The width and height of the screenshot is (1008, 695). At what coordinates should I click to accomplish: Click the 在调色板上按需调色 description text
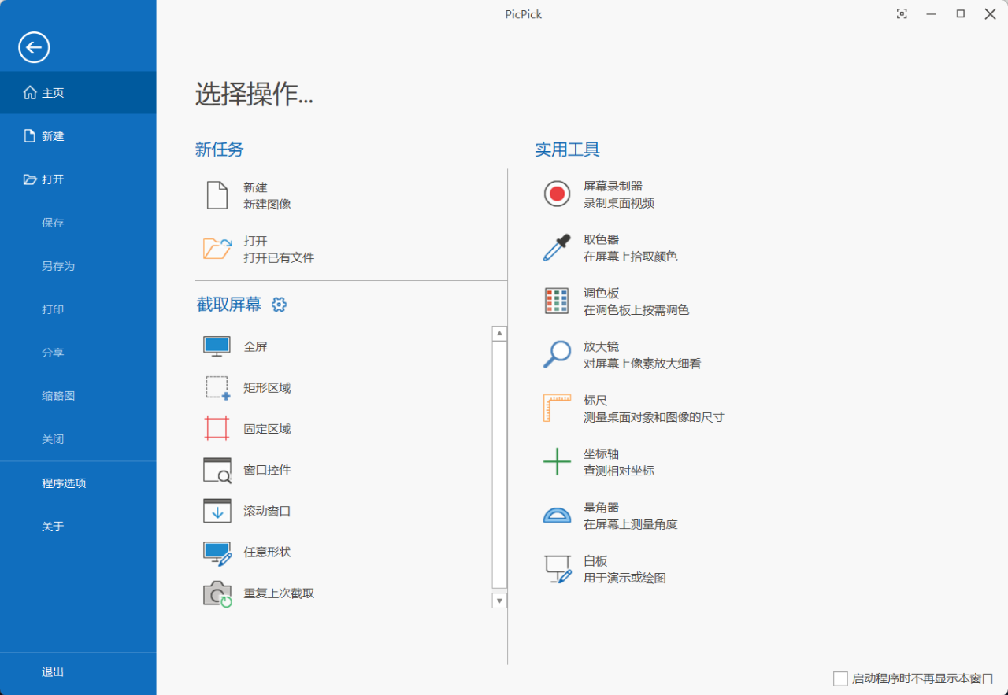[x=636, y=310]
